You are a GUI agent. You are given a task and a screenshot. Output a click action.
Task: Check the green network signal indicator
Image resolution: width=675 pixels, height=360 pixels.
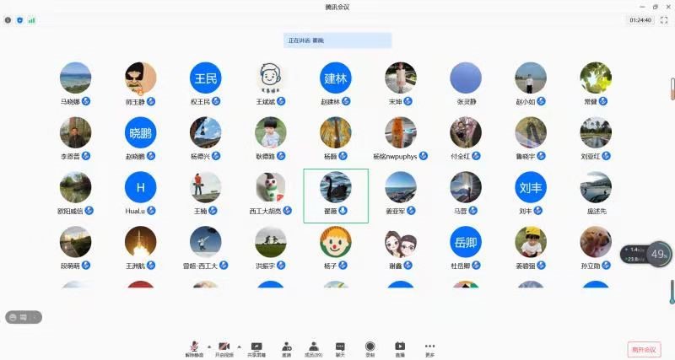tap(31, 19)
